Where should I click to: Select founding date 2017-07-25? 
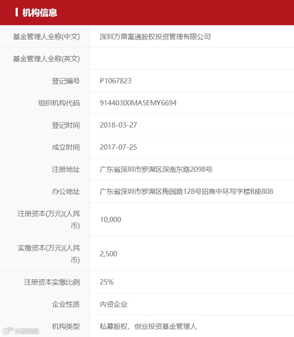(x=118, y=147)
